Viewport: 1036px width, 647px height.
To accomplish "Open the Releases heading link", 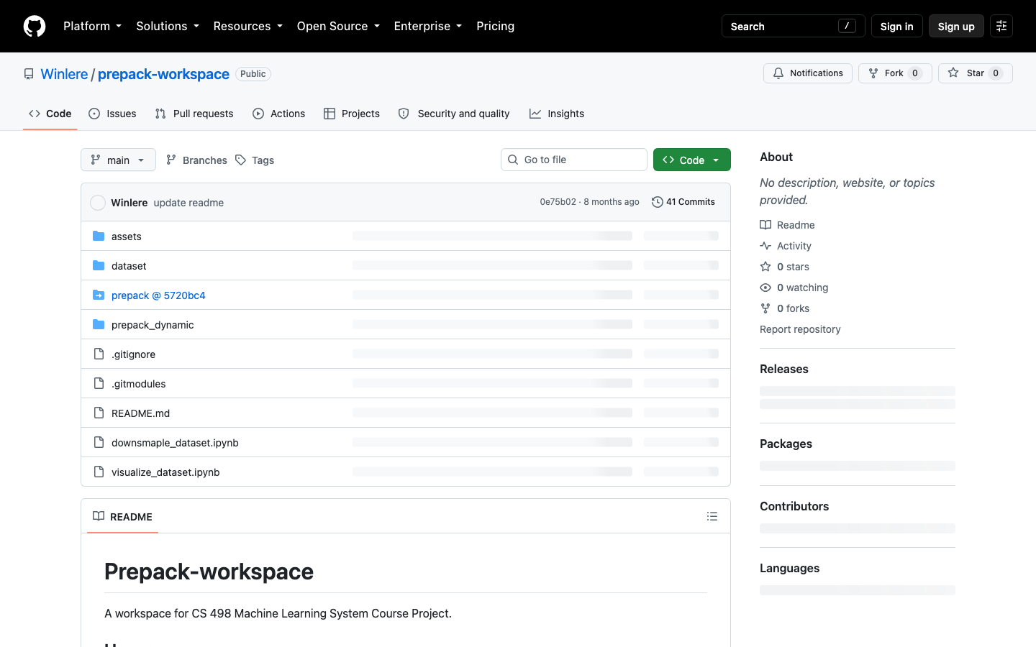I will [x=784, y=369].
